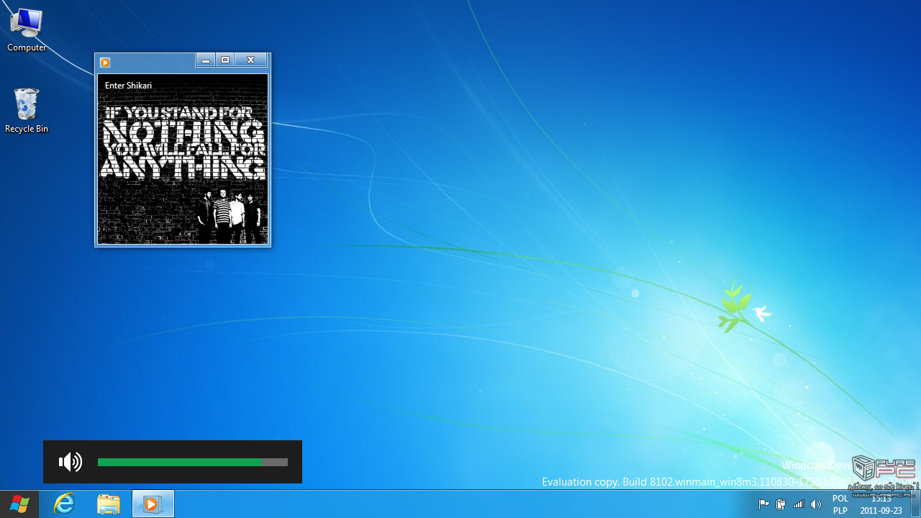
Task: Click the Enter Shikari artist text
Action: (x=128, y=86)
